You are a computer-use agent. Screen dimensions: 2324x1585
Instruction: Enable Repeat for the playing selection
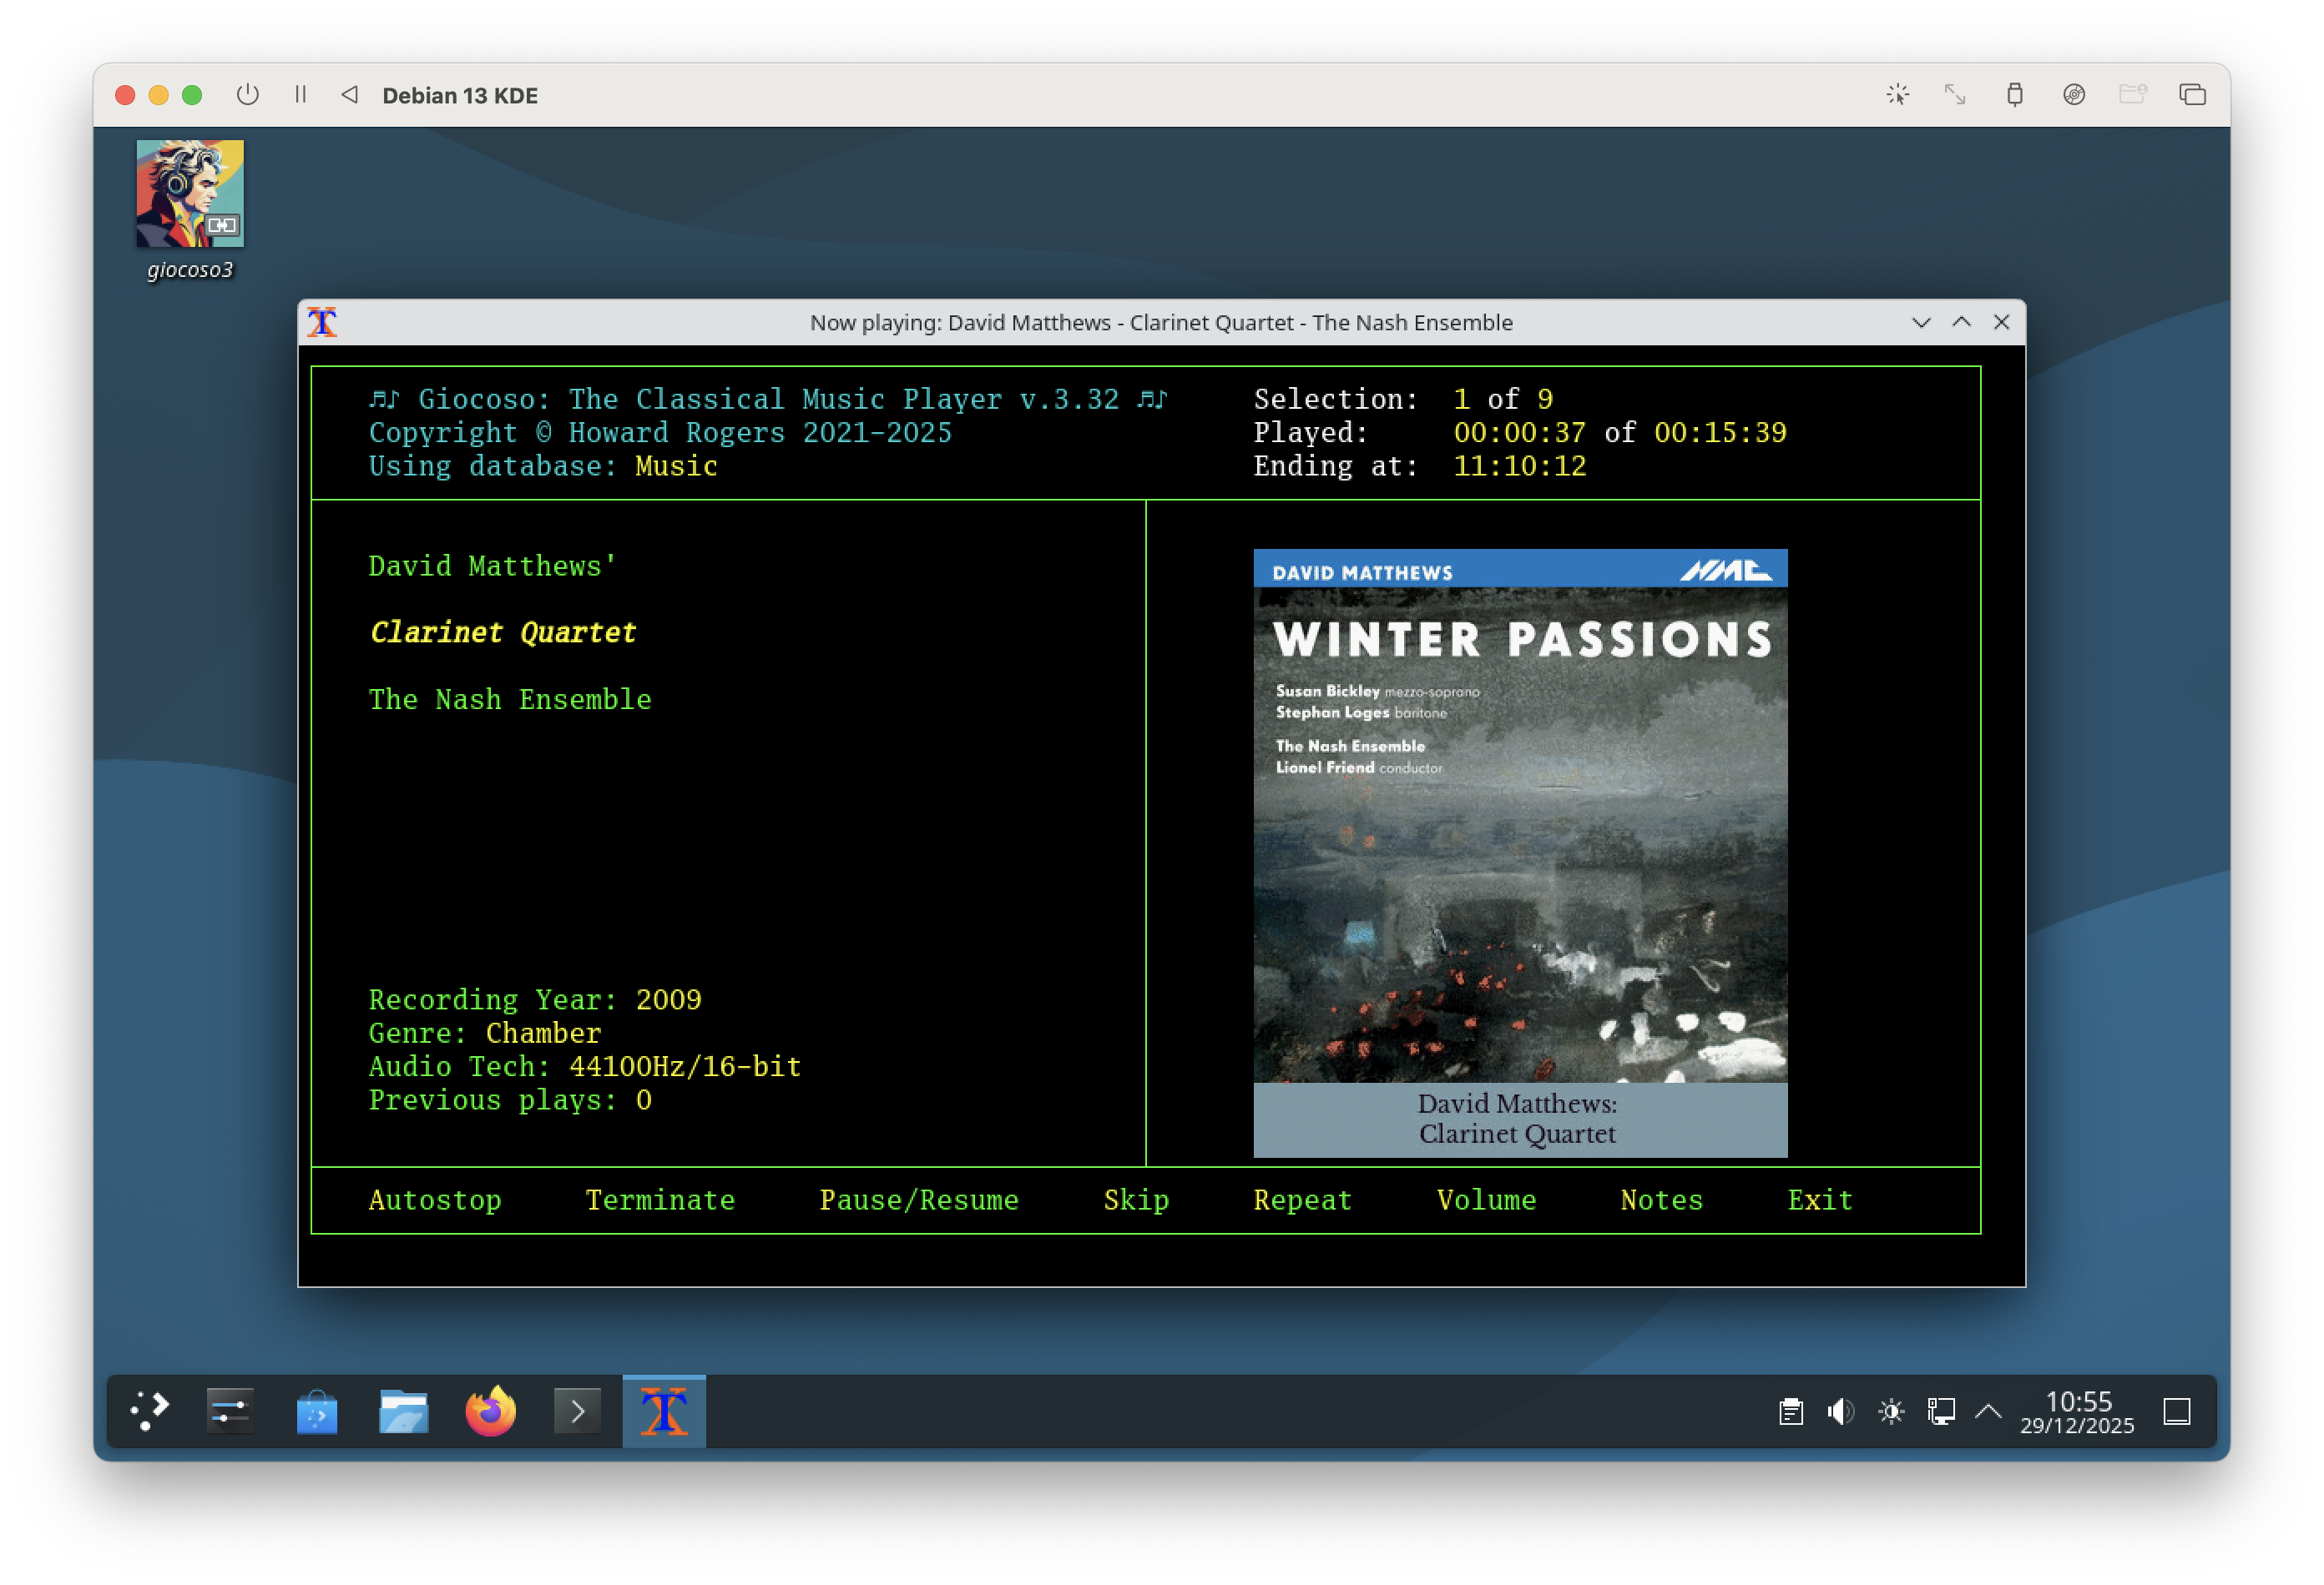coord(1302,1200)
